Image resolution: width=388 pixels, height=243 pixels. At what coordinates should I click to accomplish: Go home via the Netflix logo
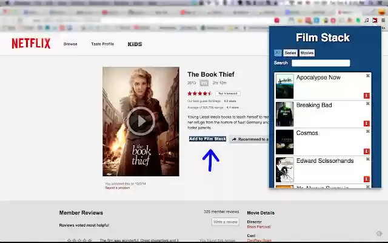coord(31,43)
